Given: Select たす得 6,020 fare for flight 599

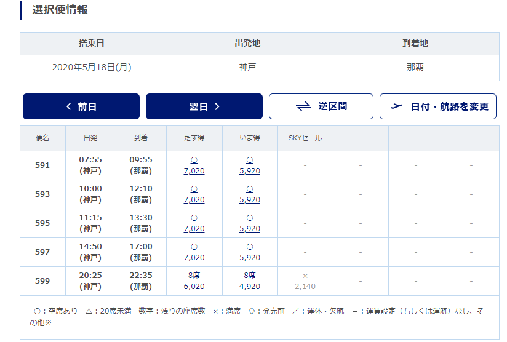Looking at the screenshot, I should point(194,287).
